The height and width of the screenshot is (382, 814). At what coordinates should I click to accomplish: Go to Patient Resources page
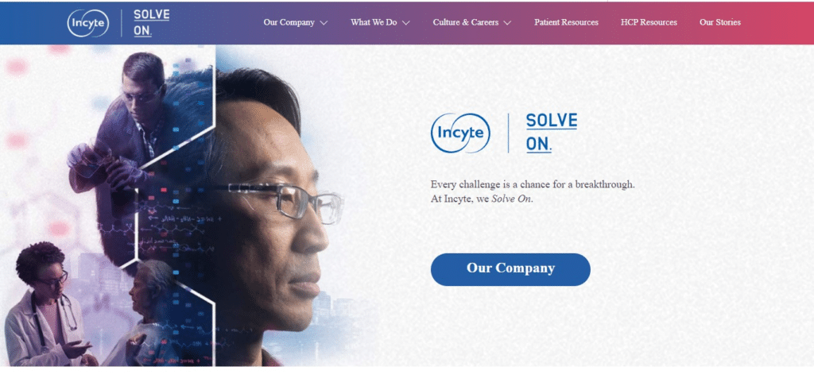click(566, 22)
